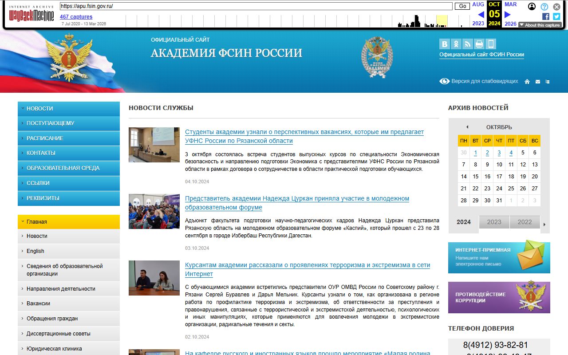
Task: Select October 3 in the news calendar
Action: [x=499, y=153]
